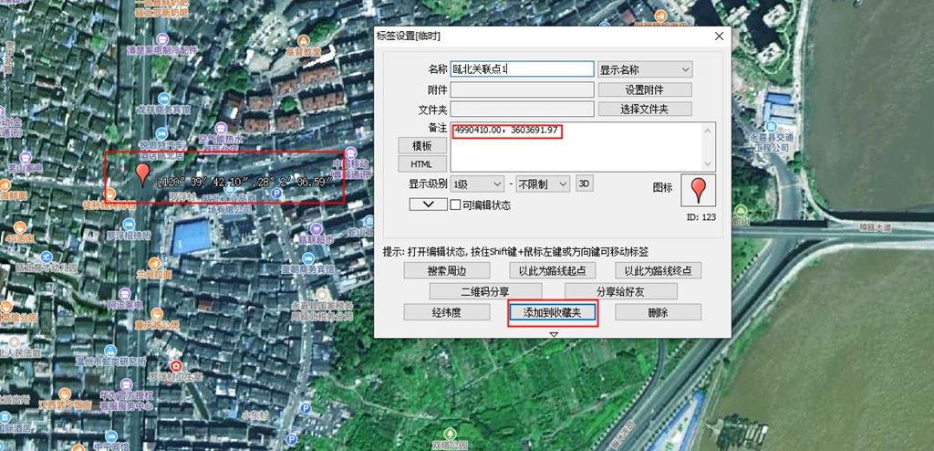Screen dimensions: 934x451
Task: Enable the 可编辑状态 checkbox
Action: (x=456, y=205)
